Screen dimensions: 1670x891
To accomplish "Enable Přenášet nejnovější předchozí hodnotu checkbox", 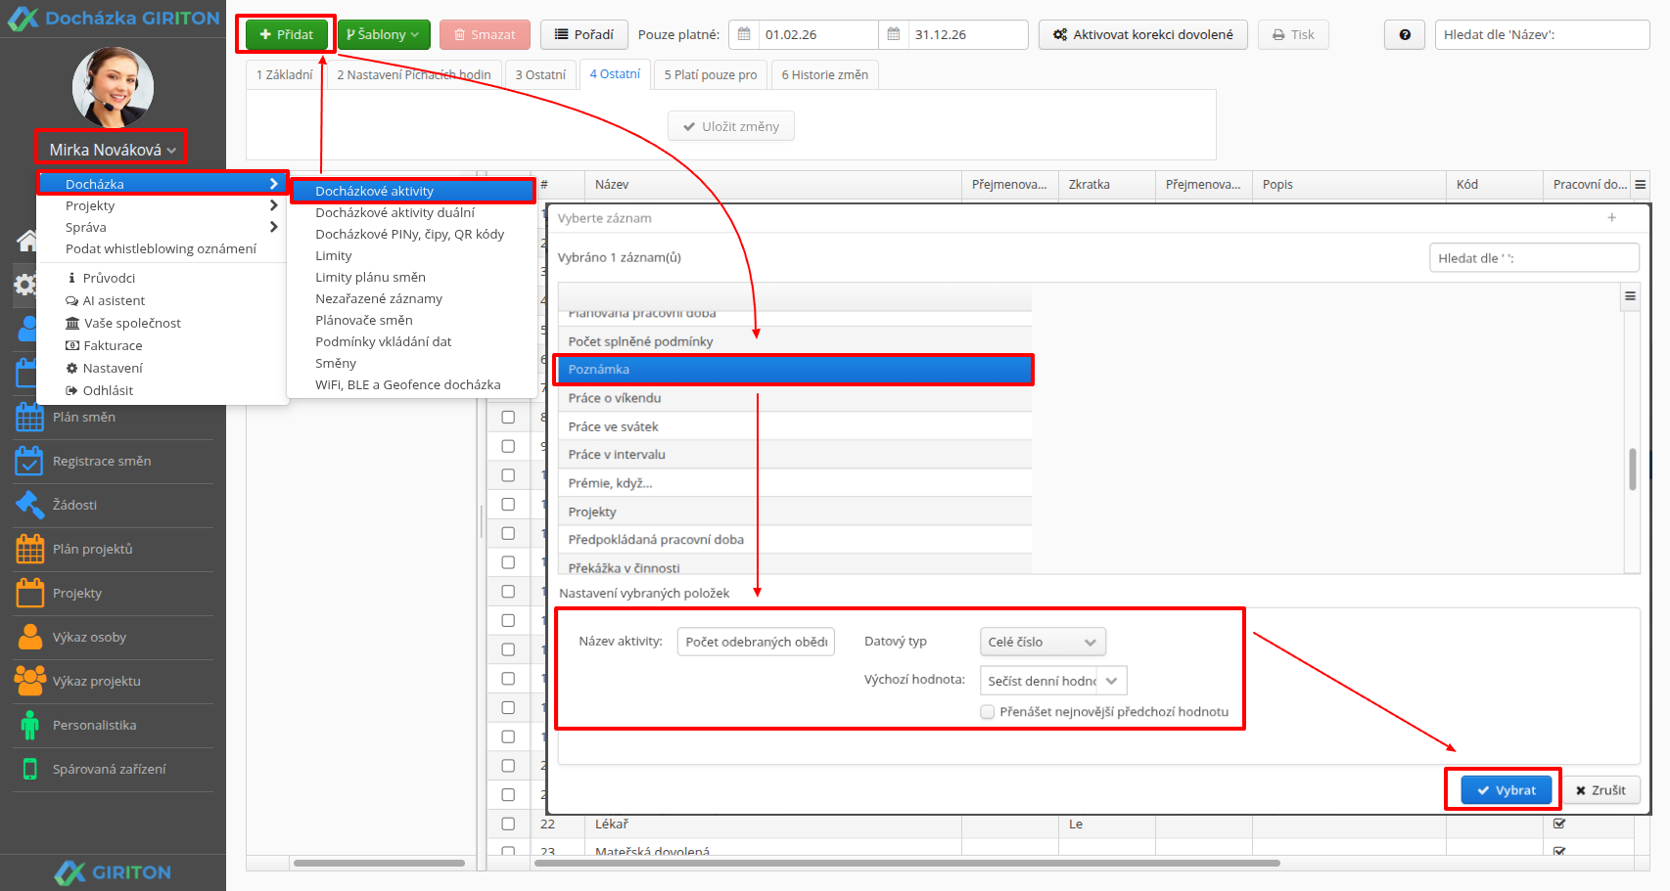I will (988, 712).
